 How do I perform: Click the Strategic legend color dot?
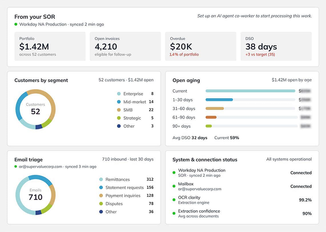pos(119,118)
